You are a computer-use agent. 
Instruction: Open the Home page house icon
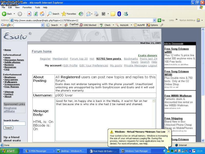click(42, 14)
